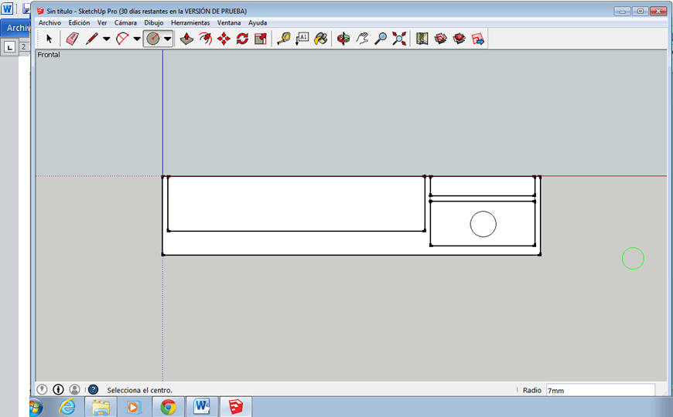673x417 pixels.
Task: Select the Eraser tool
Action: (72, 39)
